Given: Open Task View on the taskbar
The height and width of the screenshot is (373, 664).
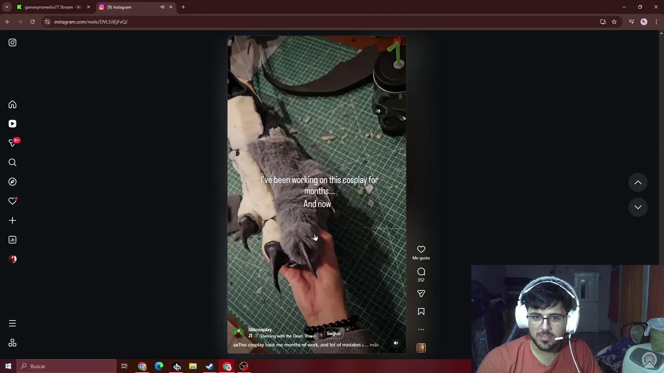Looking at the screenshot, I should (x=125, y=366).
